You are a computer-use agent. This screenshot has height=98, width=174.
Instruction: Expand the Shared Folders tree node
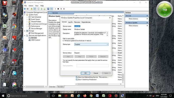[x=27, y=22]
